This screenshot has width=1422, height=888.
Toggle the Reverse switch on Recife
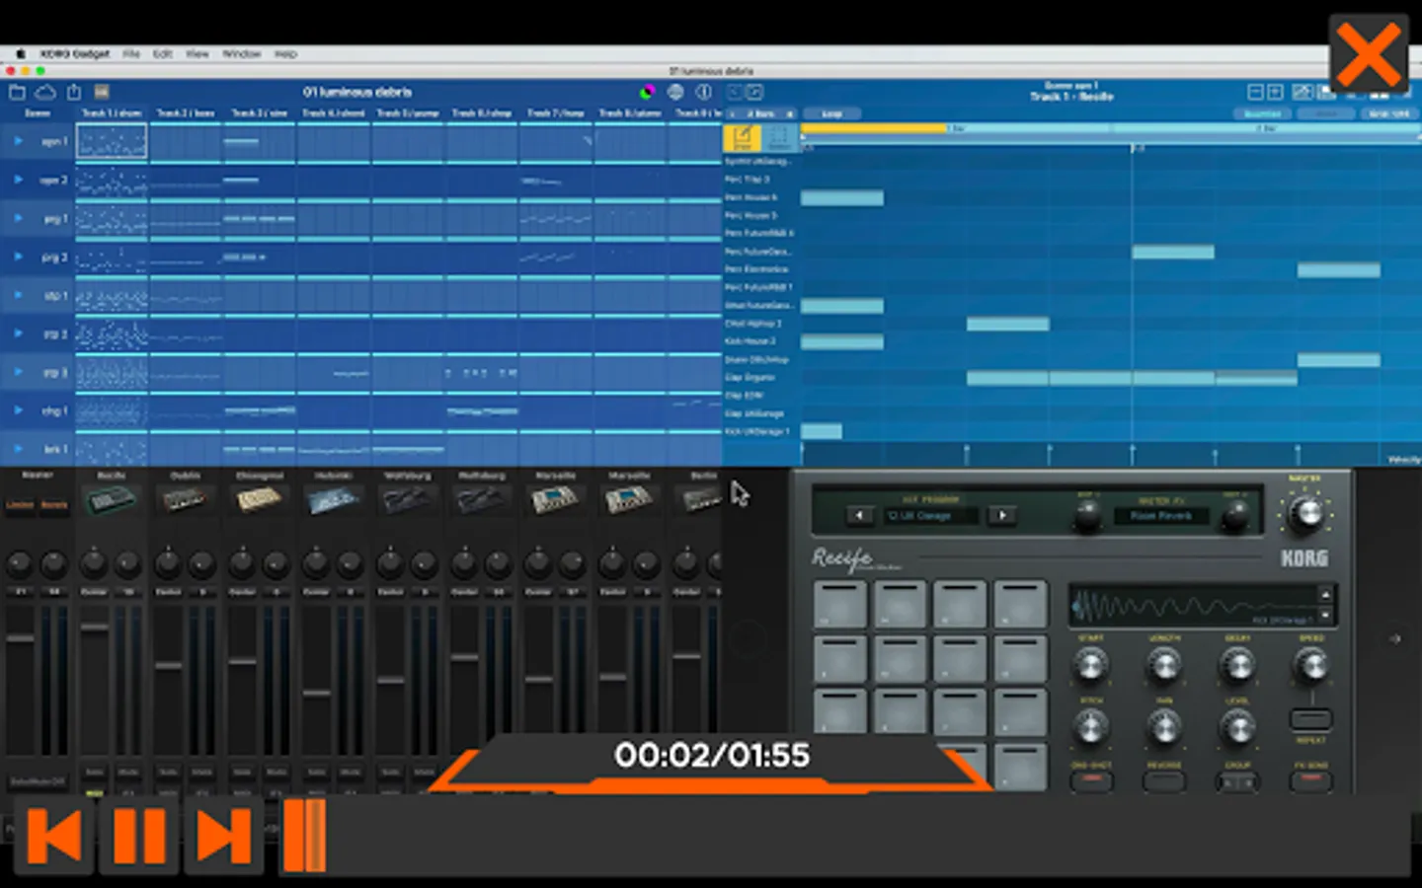click(x=1164, y=781)
